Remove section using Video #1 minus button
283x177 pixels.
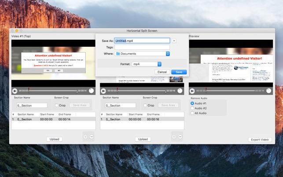[x=92, y=137]
